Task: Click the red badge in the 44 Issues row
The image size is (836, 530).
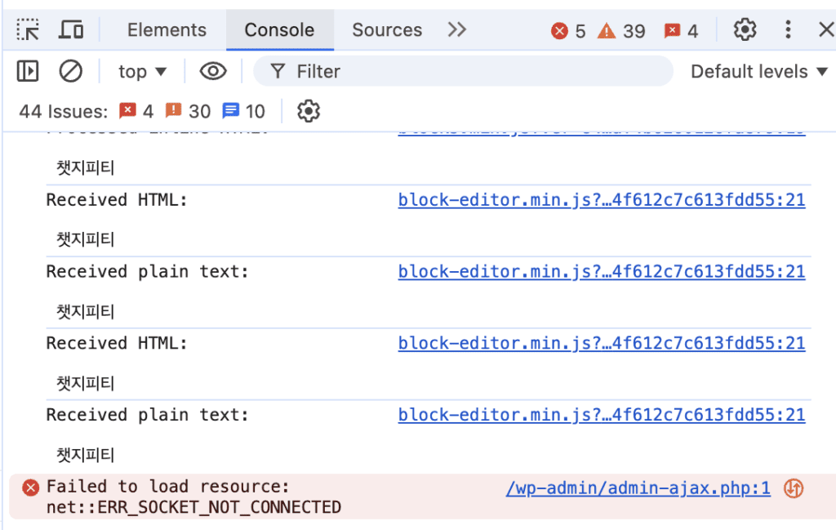Action: pyautogui.click(x=136, y=111)
